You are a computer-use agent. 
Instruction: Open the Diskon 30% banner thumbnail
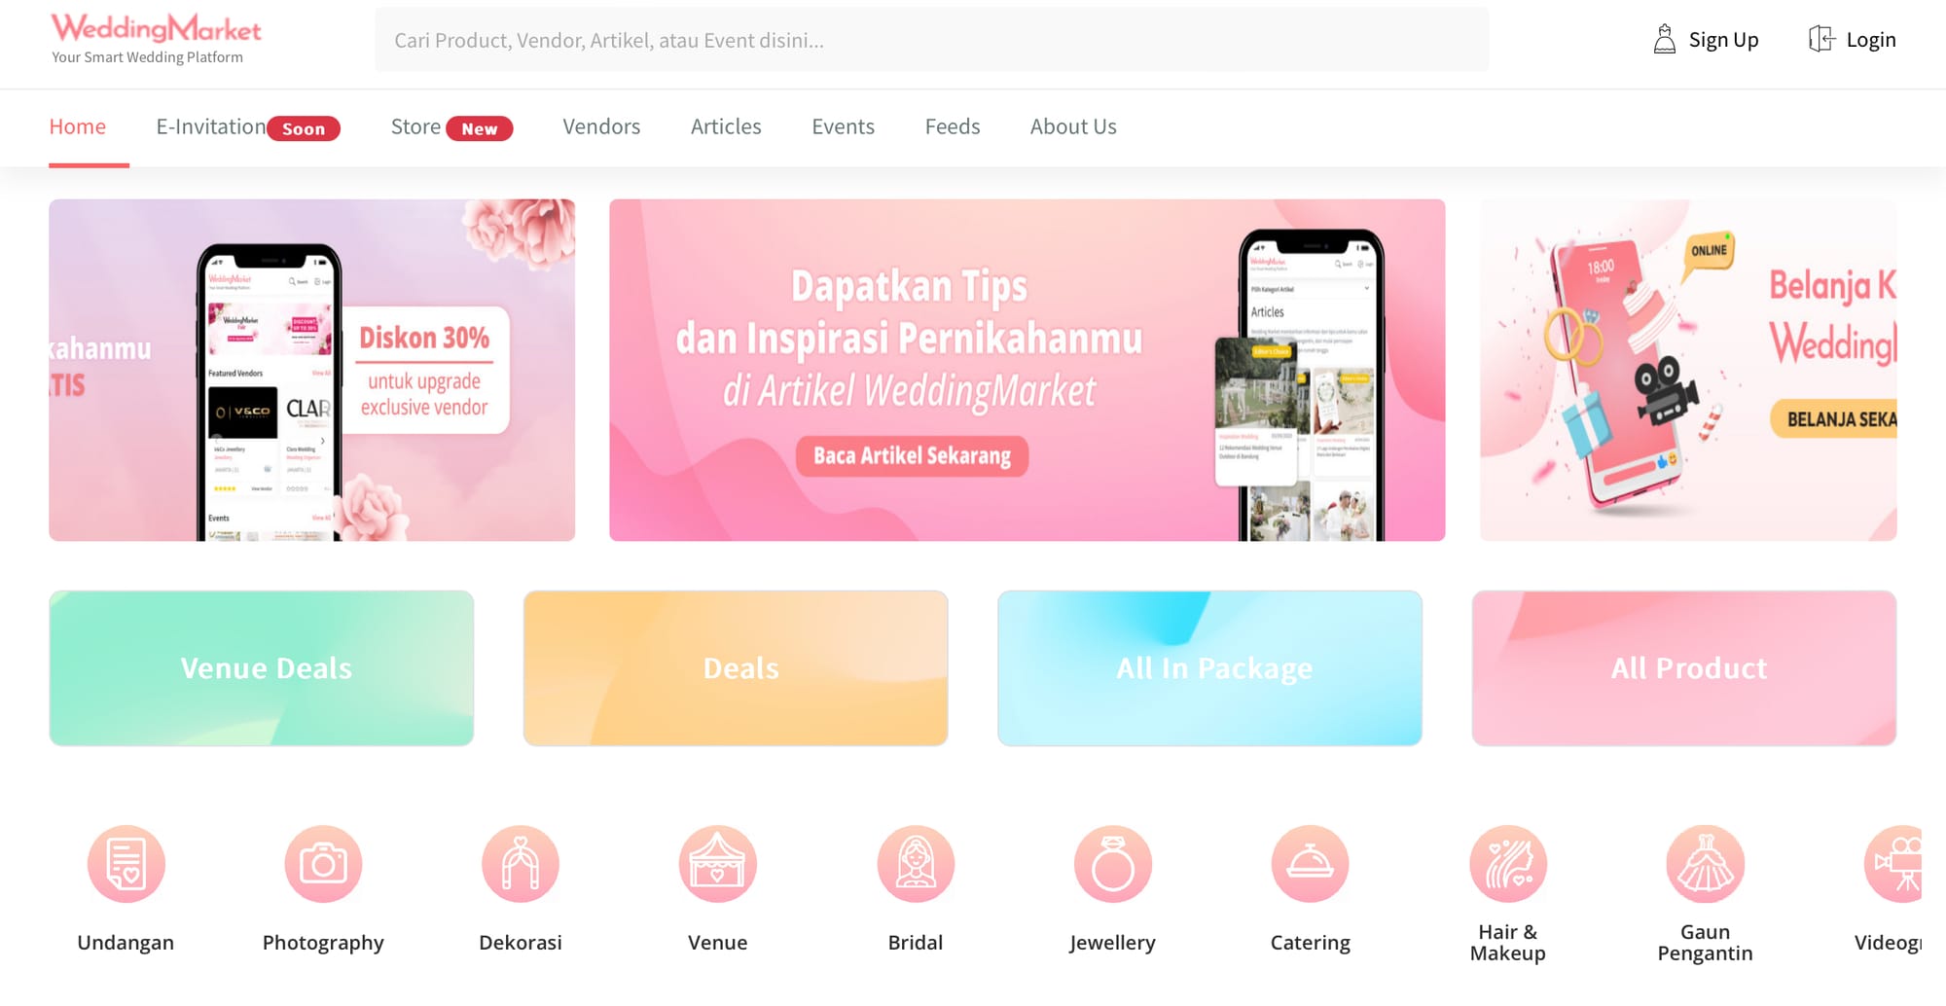(x=312, y=370)
